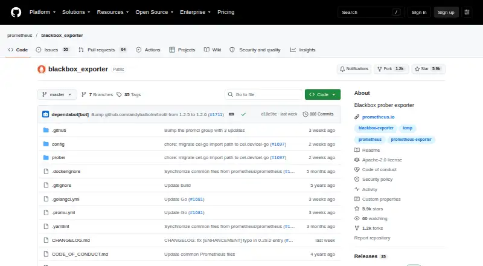483x266 pixels.
Task: Expand the Open Source menu
Action: [x=155, y=12]
